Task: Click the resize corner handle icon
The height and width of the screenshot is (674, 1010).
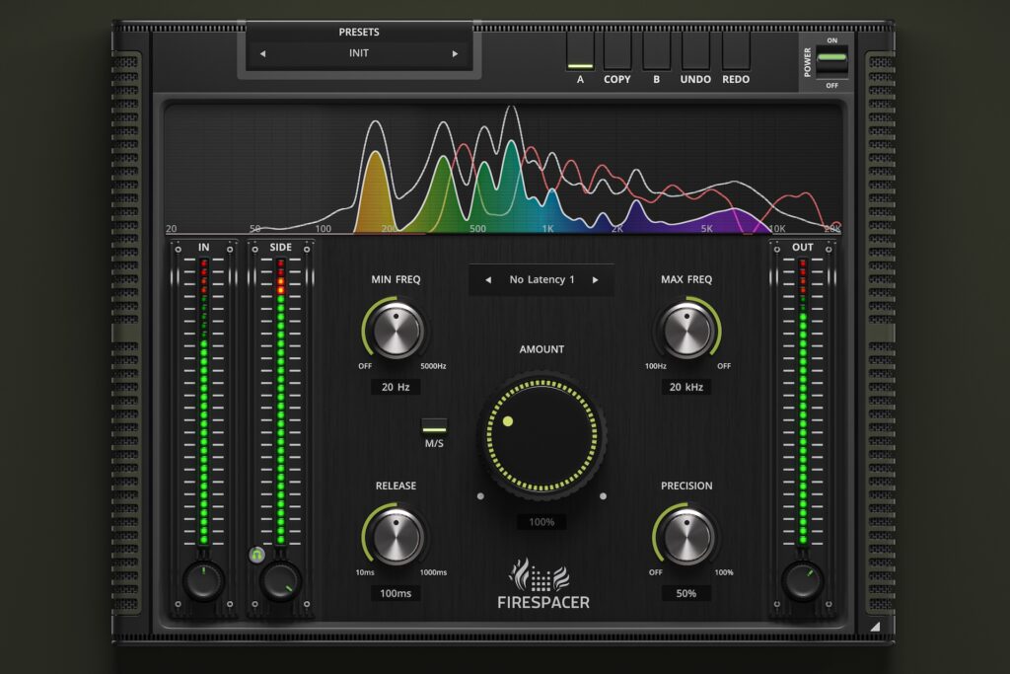Action: [874, 627]
